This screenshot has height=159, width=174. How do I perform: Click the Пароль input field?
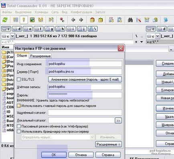coord(85,95)
